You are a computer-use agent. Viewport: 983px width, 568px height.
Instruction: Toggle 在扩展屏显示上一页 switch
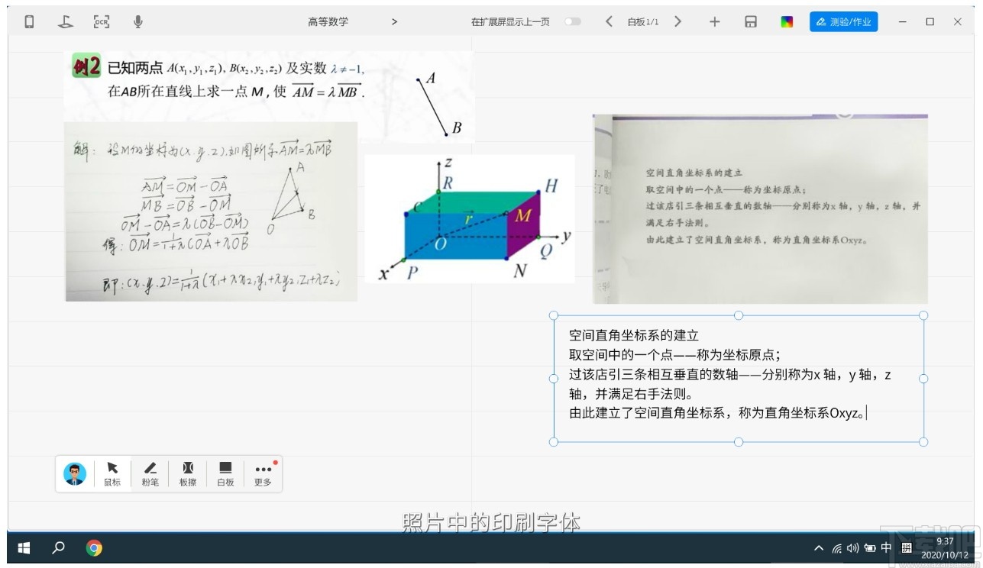(x=574, y=21)
